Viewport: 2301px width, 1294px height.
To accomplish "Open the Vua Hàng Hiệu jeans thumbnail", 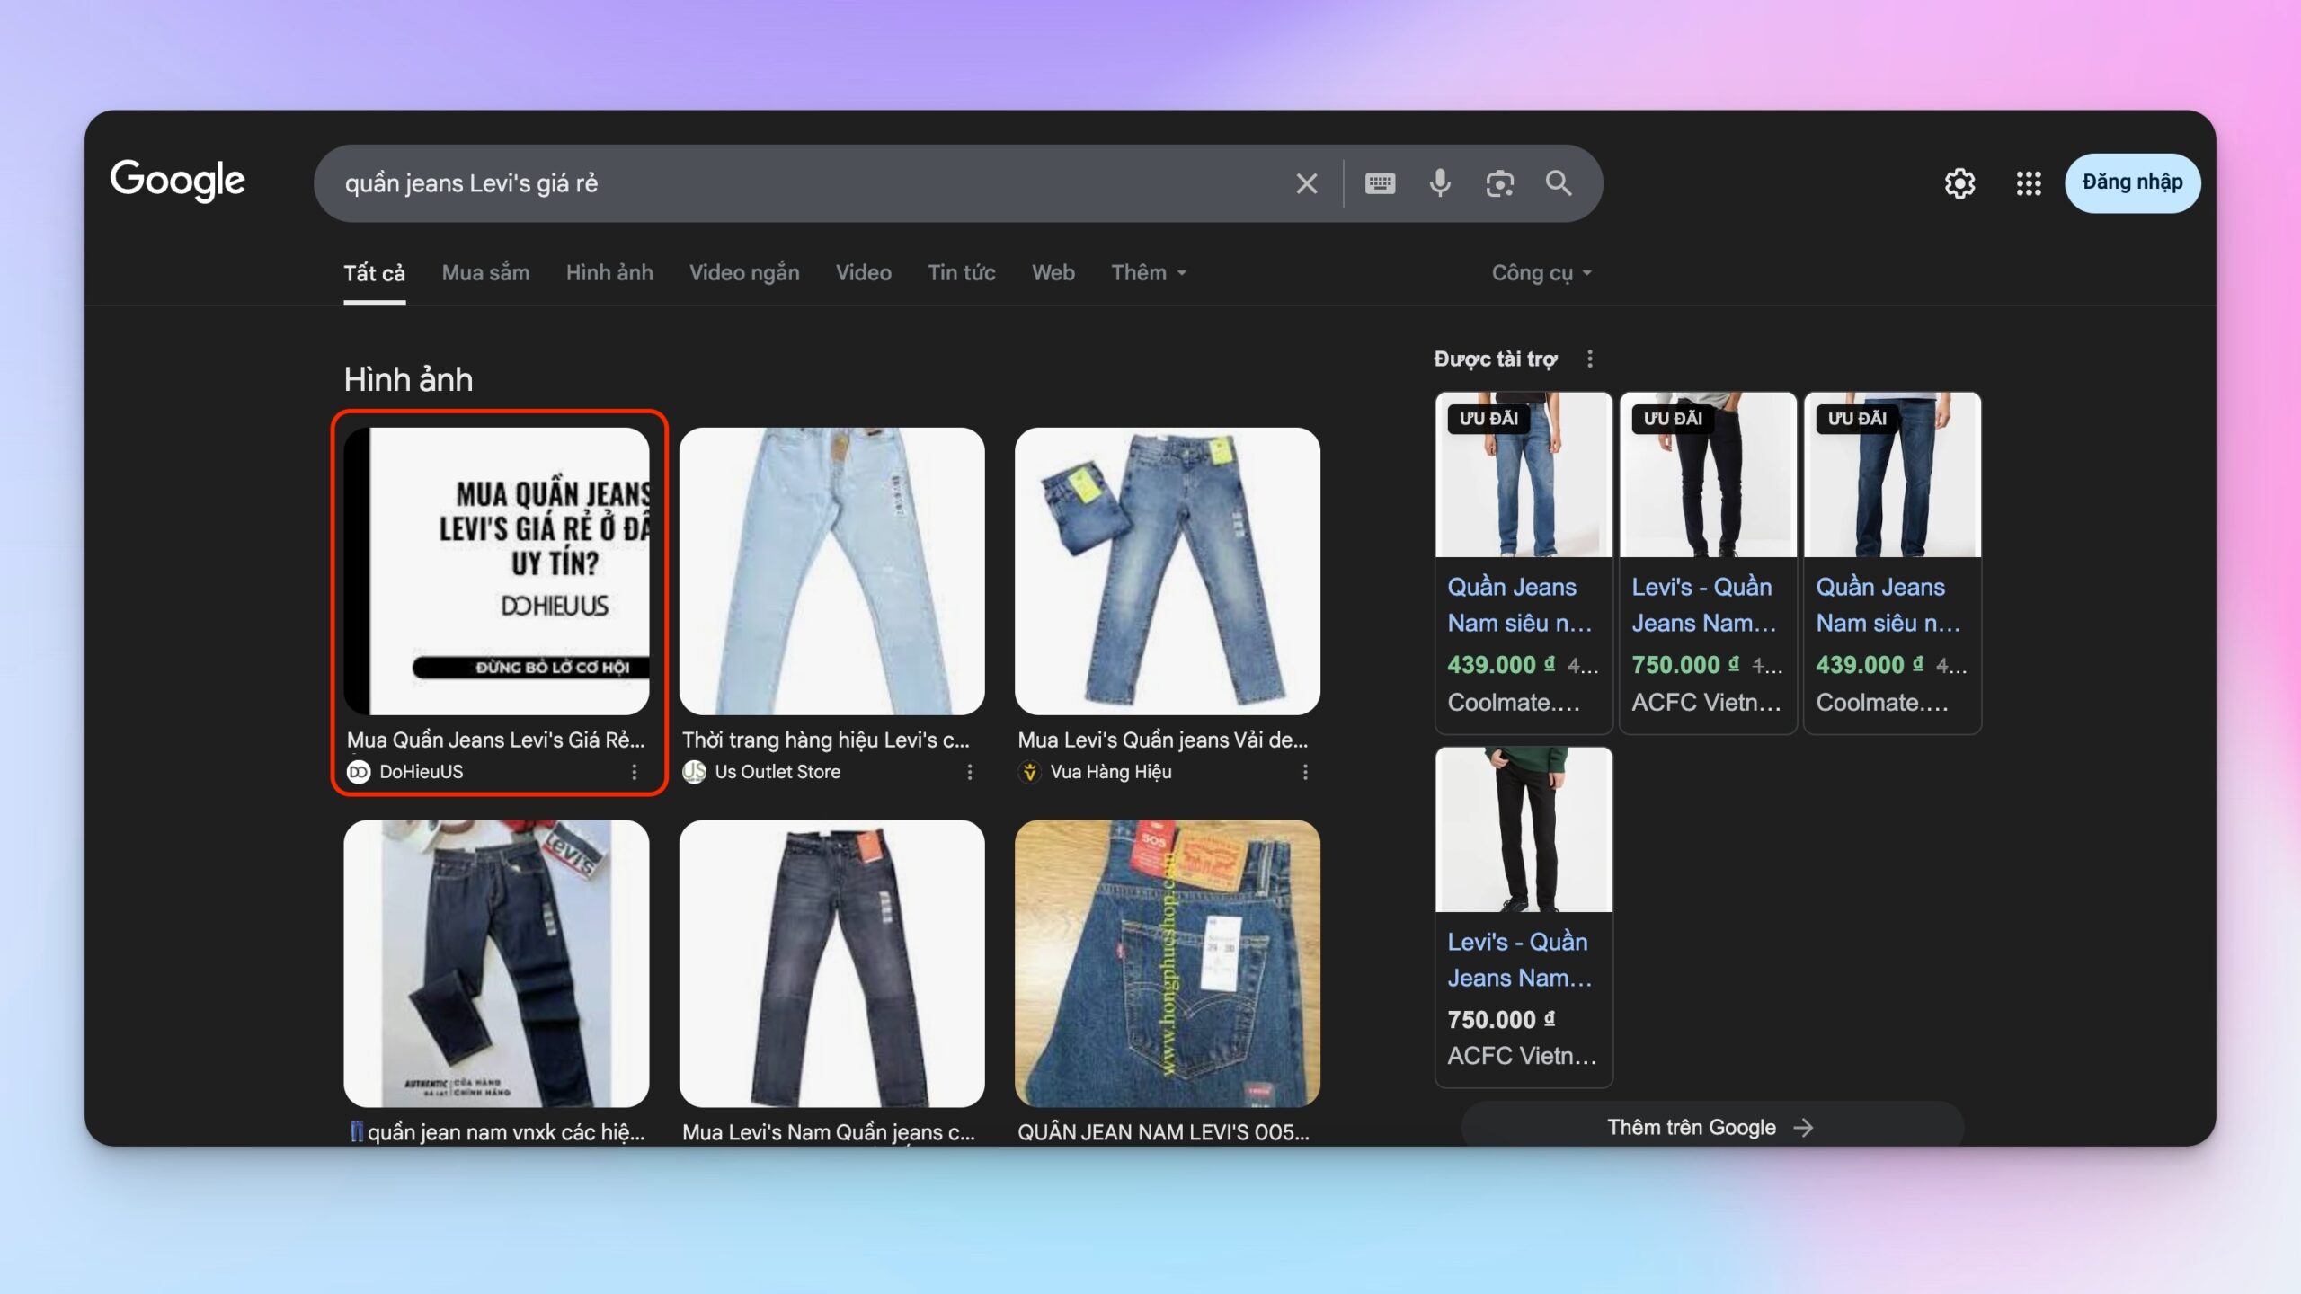I will (x=1167, y=571).
